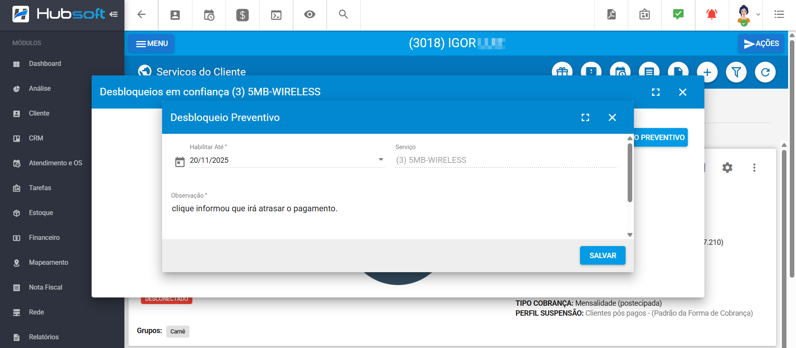
Task: Open green chat check icon
Action: pyautogui.click(x=678, y=15)
